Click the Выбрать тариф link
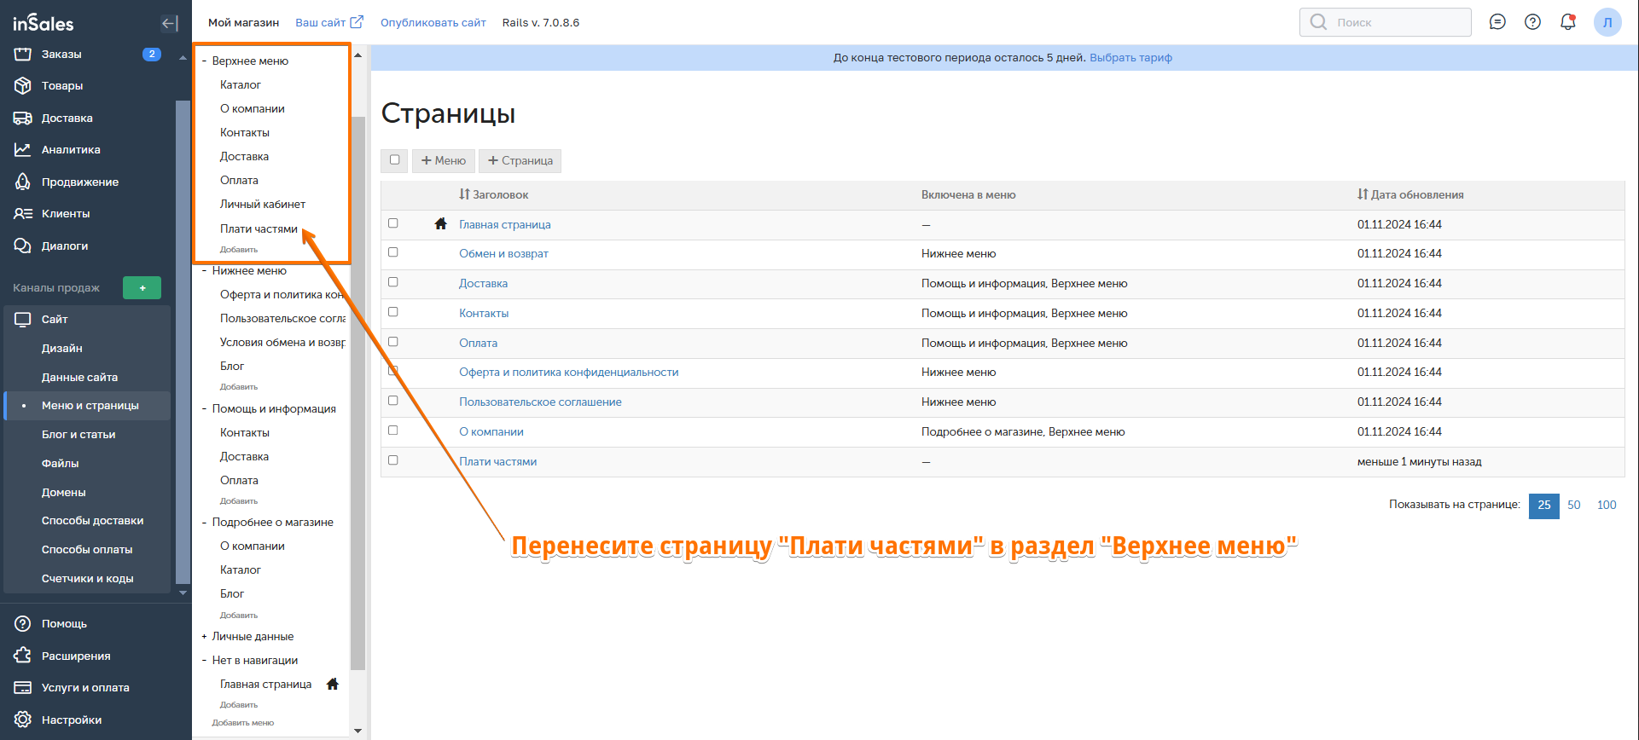The image size is (1639, 740). point(1130,58)
